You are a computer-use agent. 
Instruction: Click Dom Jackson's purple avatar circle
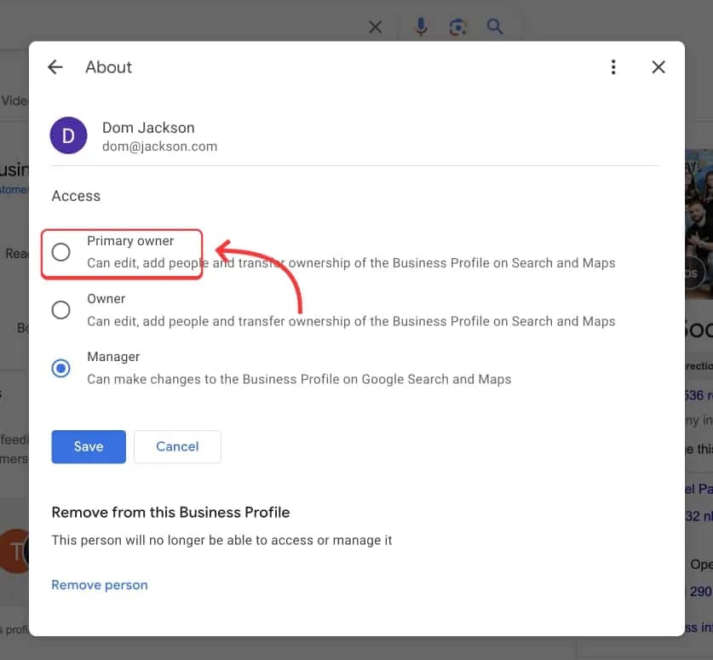[x=68, y=135]
